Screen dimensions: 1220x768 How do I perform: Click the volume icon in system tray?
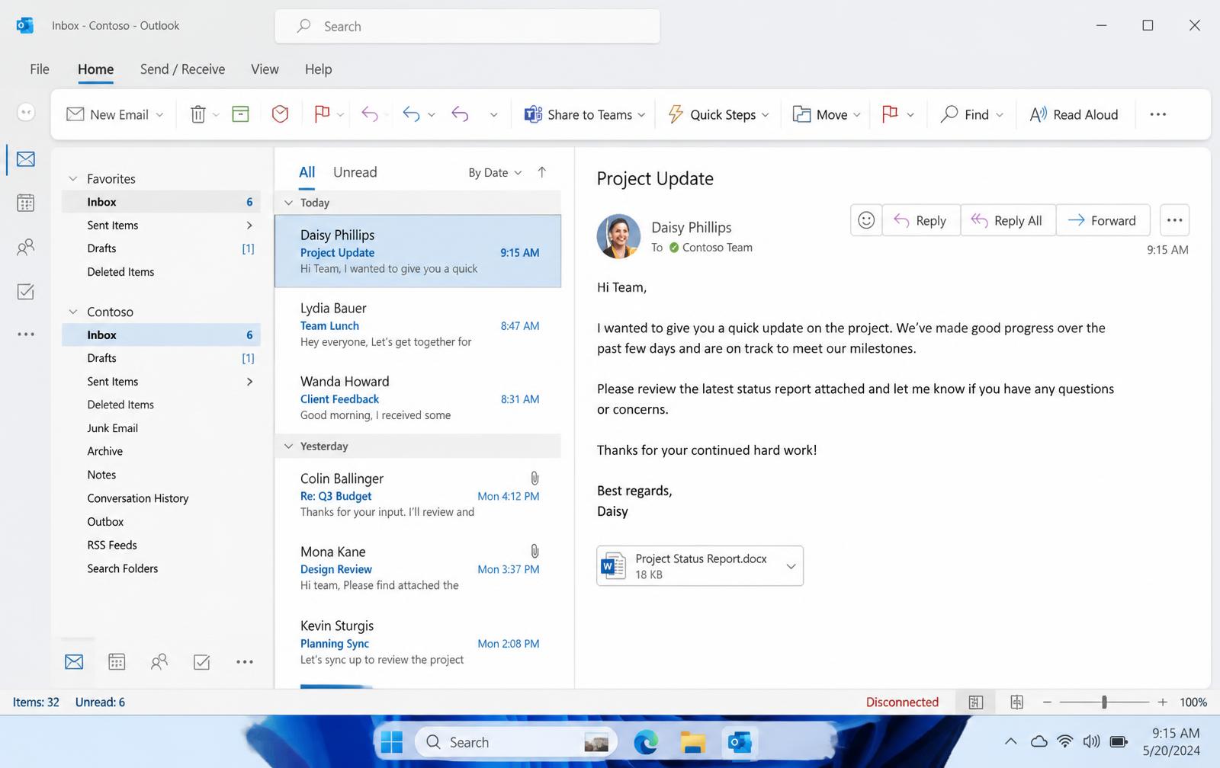tap(1091, 741)
